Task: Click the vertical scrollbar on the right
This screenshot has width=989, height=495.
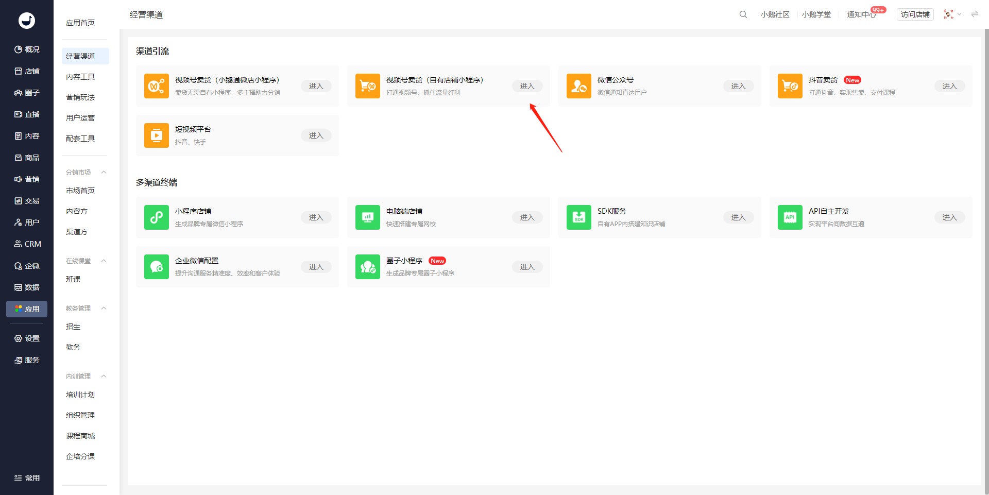Action: coord(986,258)
